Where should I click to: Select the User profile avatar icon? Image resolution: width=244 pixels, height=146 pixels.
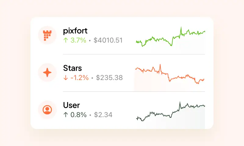tap(47, 109)
